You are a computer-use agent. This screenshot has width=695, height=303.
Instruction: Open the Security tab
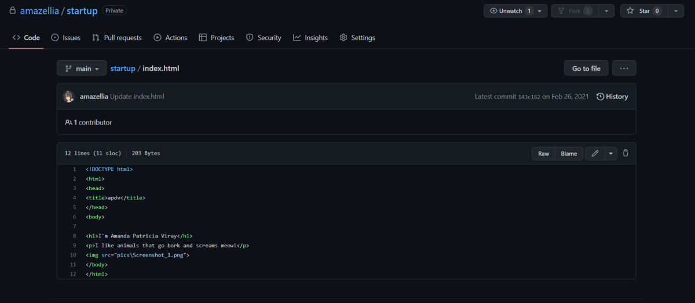(x=264, y=38)
